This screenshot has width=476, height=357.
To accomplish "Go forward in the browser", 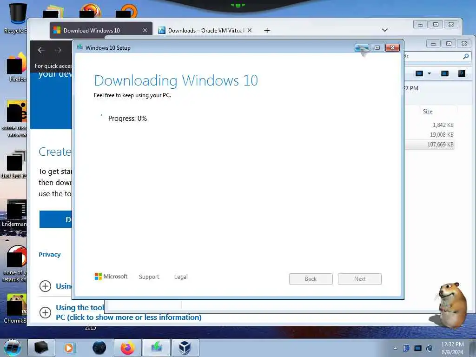I will click(x=58, y=50).
